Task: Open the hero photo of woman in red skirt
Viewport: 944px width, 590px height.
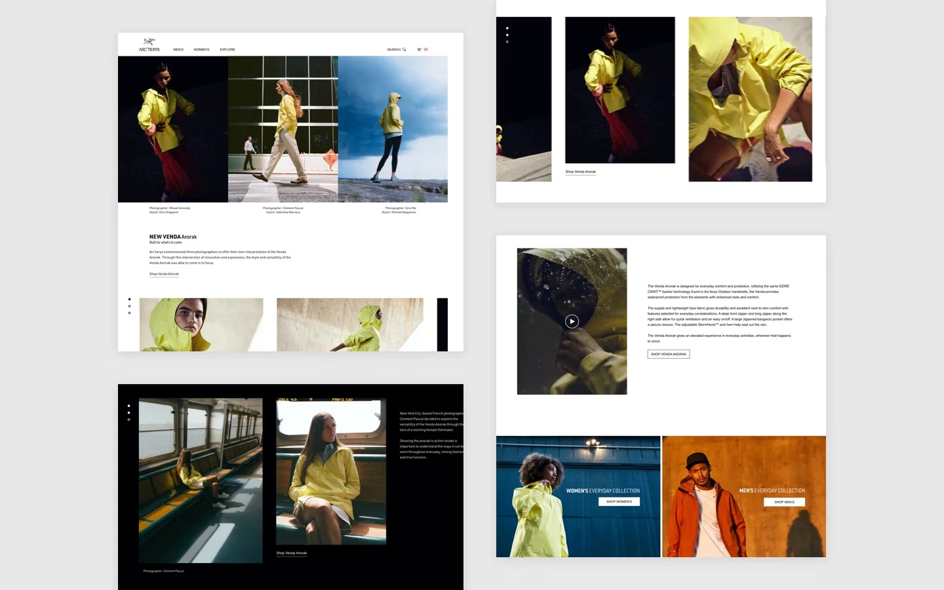Action: tap(173, 129)
